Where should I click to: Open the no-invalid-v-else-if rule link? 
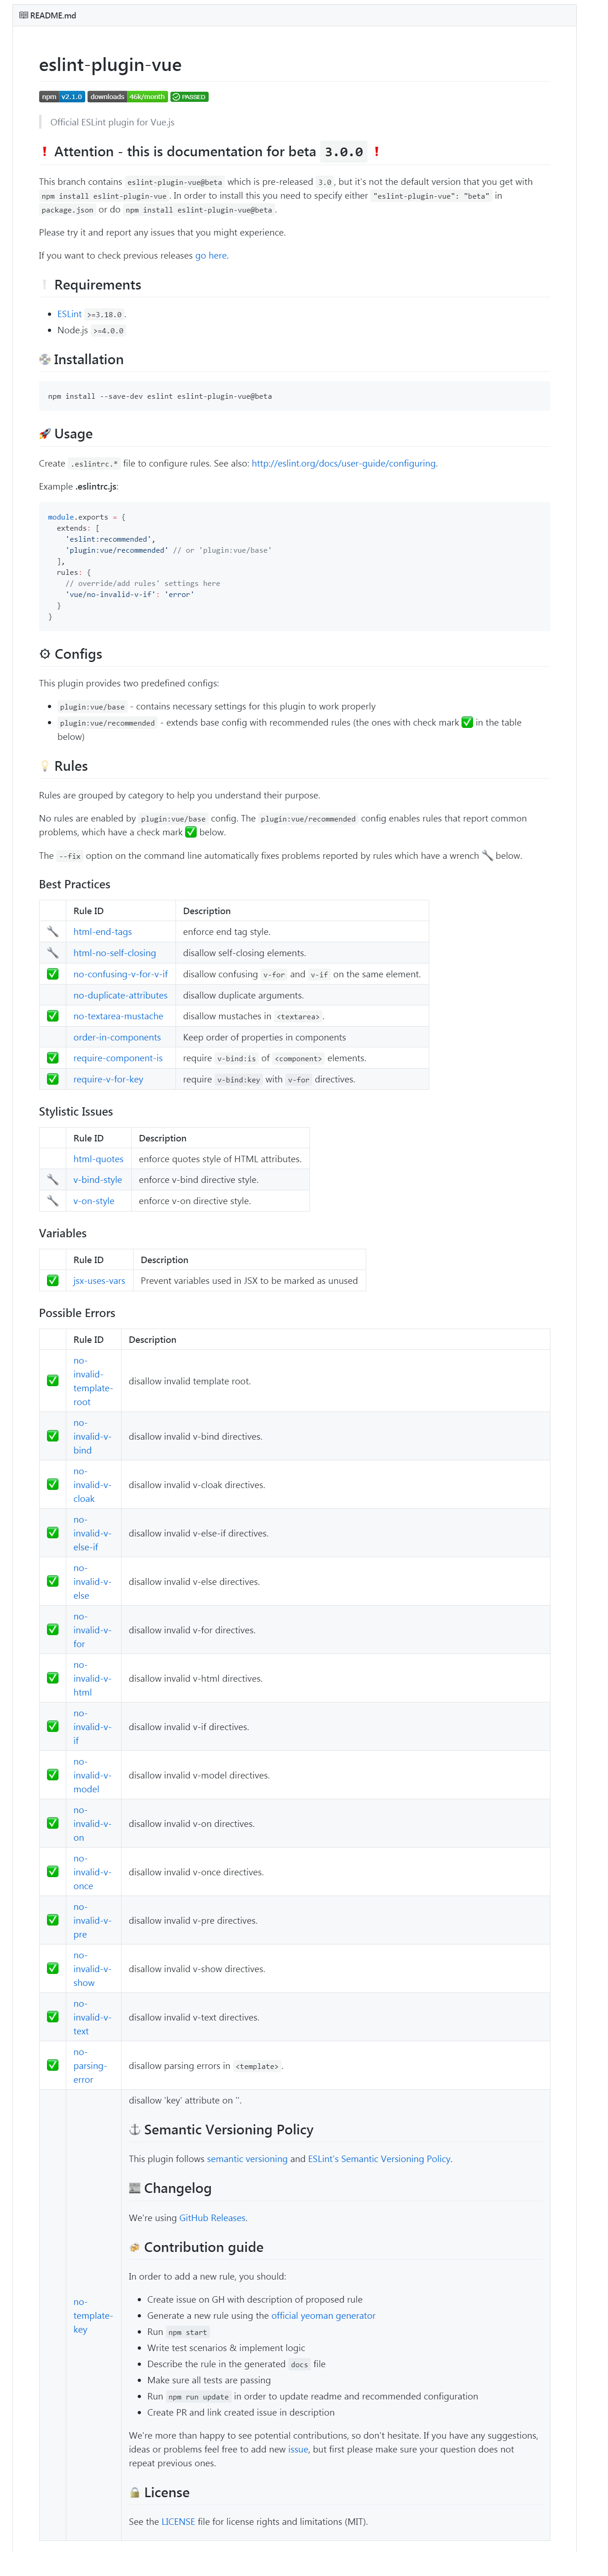[92, 1533]
